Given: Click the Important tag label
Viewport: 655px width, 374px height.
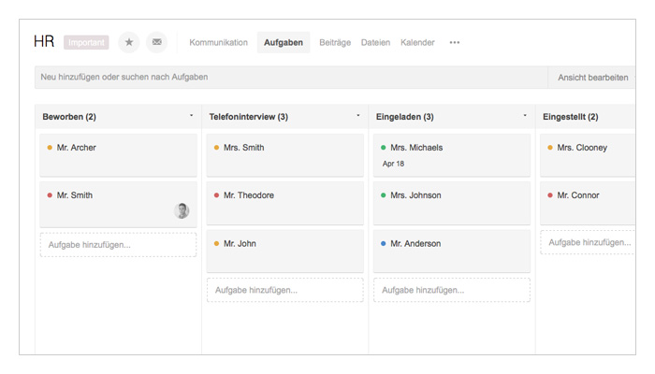Looking at the screenshot, I should (86, 42).
